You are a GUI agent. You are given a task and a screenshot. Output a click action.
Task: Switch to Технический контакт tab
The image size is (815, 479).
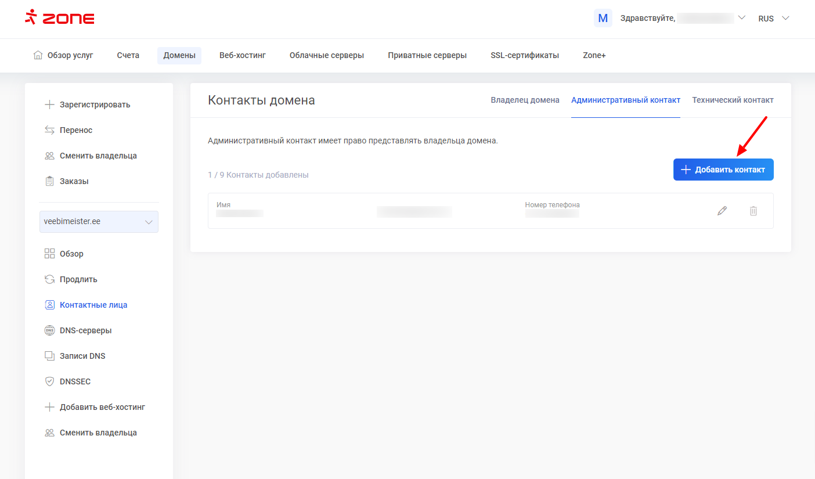coord(733,100)
